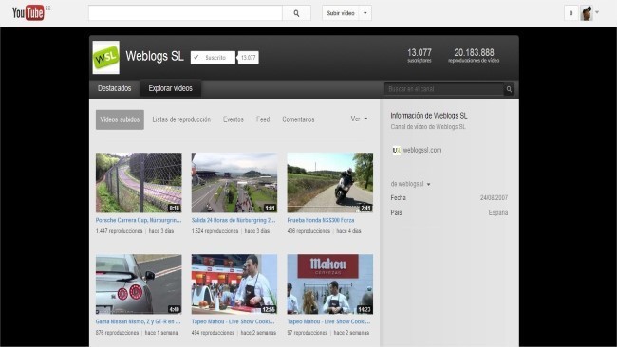
Task: Click 'Canal de vídeo de Weblogs SL' description
Action: (428, 127)
